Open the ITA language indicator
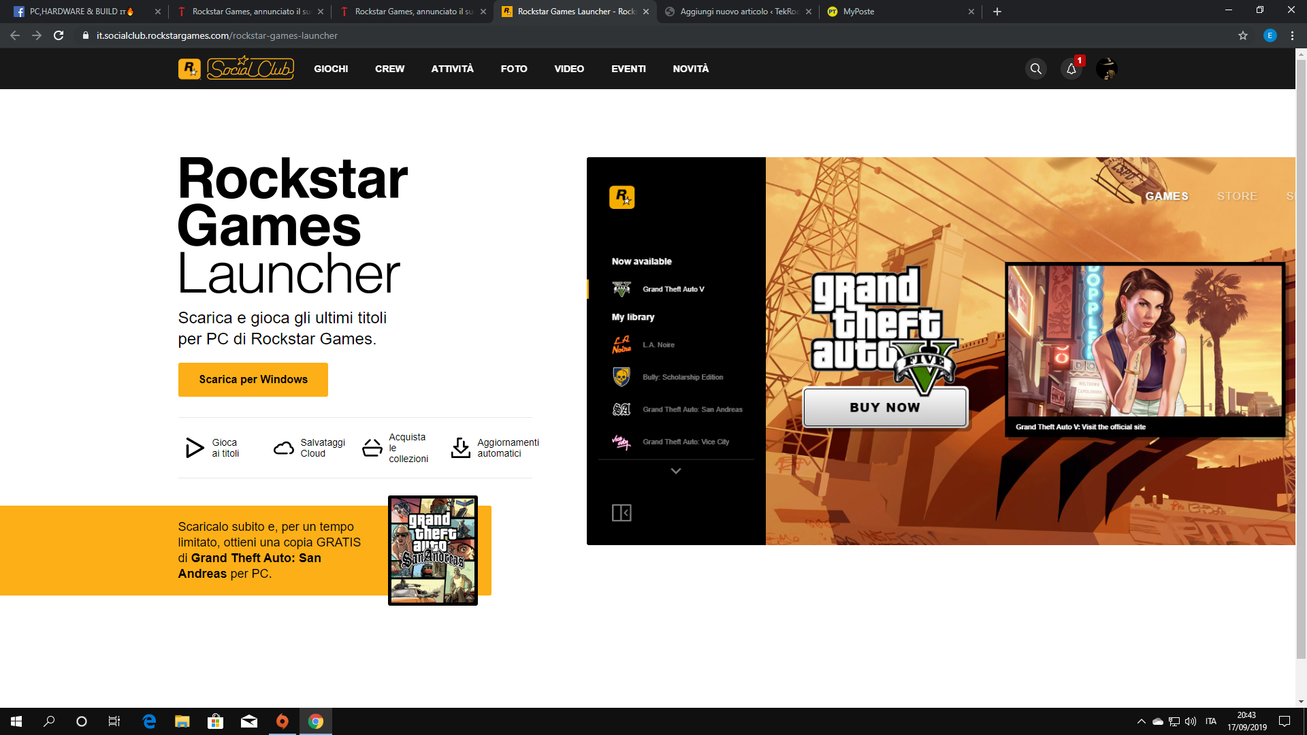The width and height of the screenshot is (1307, 735). (x=1211, y=721)
